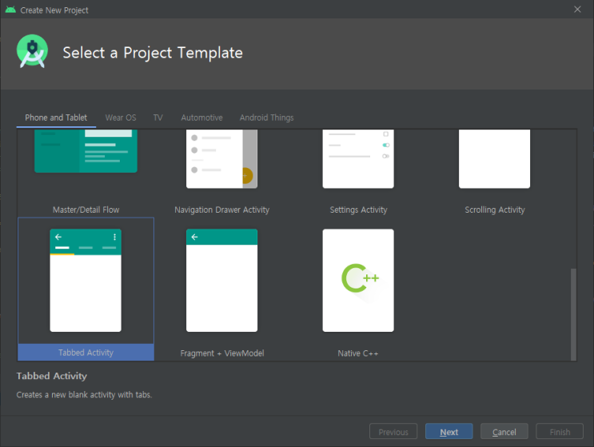Viewport: 594px width, 447px height.
Task: Click back arrow in Fragment + ViewModel preview
Action: (x=195, y=237)
